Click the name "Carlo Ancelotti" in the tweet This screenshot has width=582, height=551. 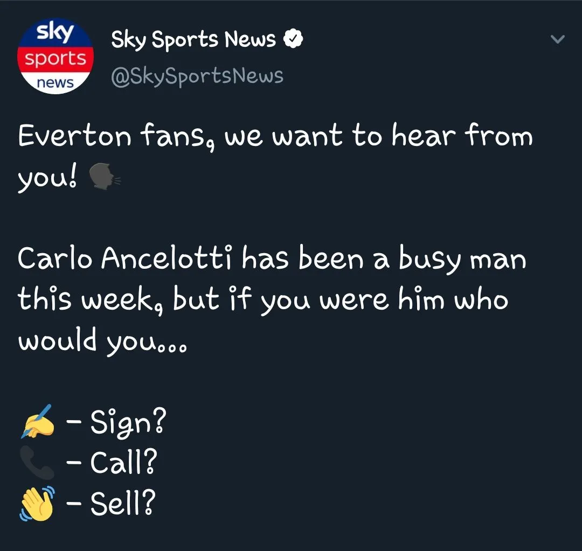(126, 259)
